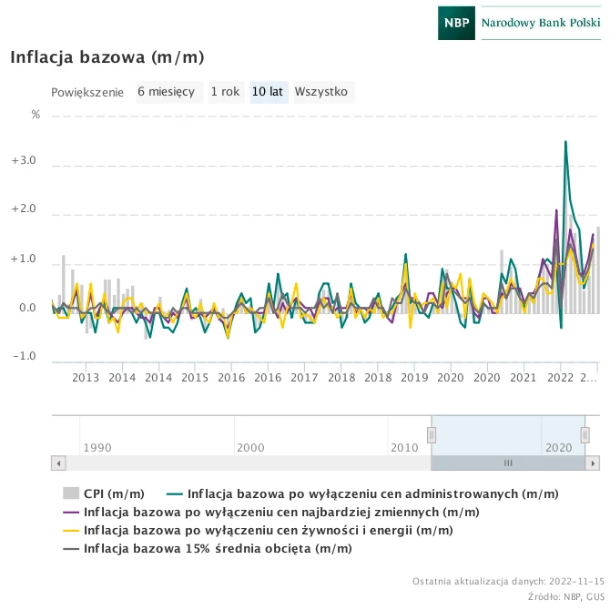Grab the right navigator range handle
The width and height of the screenshot is (610, 610).
(x=585, y=434)
